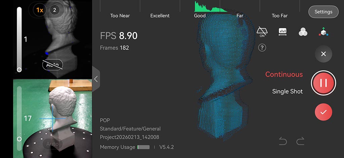Confirm scan with the red checkmark button

coord(324,112)
